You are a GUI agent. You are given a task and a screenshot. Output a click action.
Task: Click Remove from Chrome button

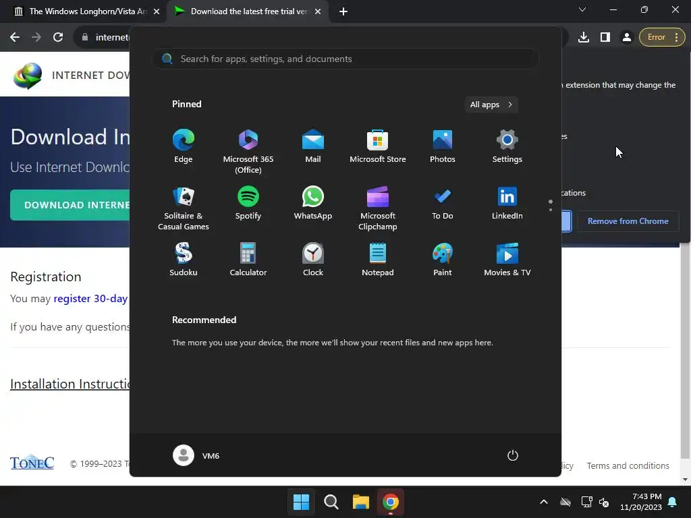[628, 221]
